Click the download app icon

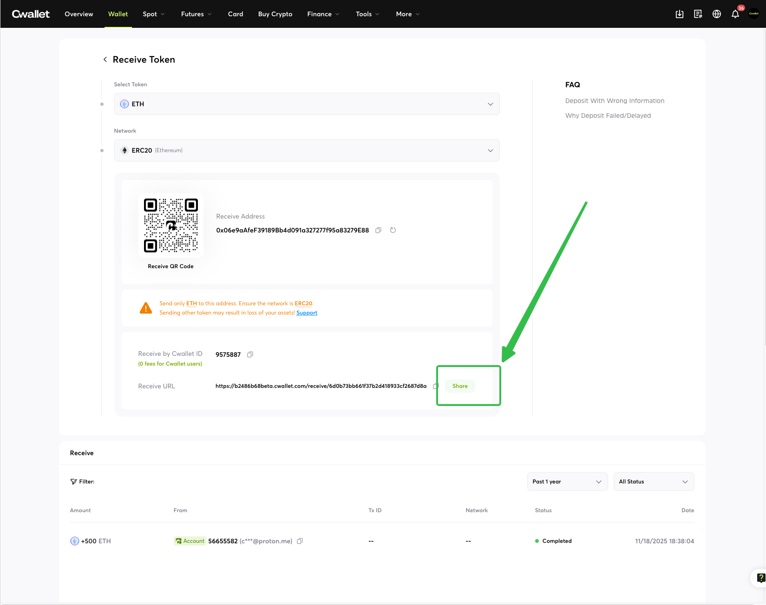(x=680, y=14)
